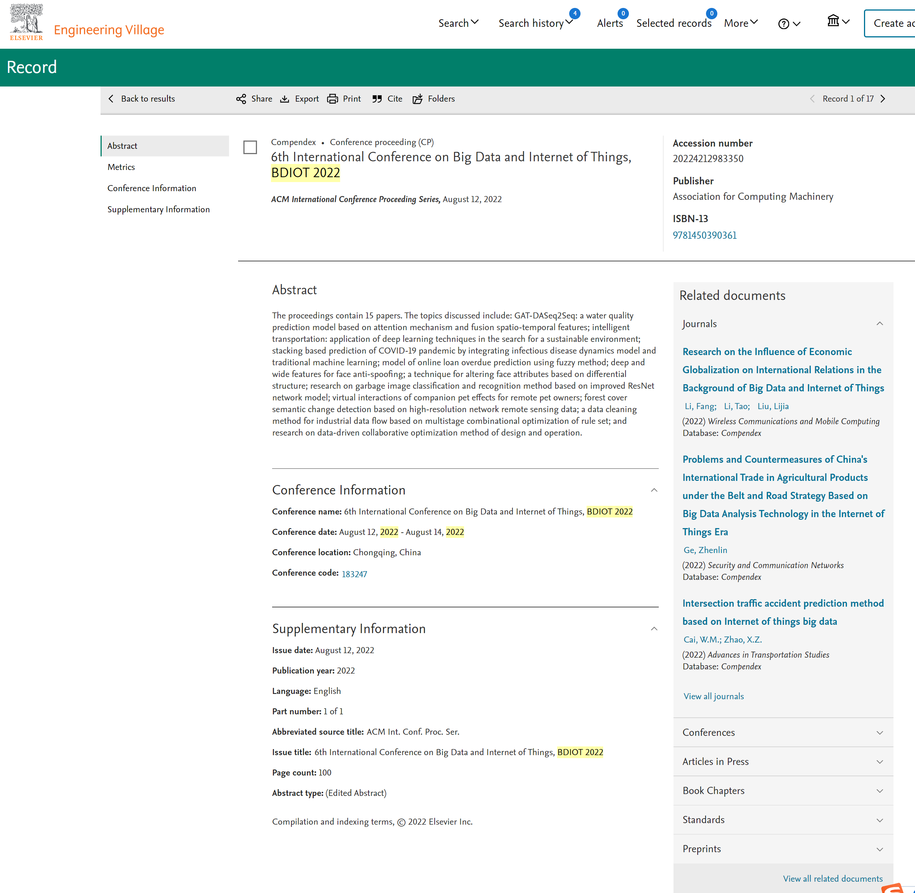915x893 pixels.
Task: Go to previous record arrow
Action: [x=812, y=99]
